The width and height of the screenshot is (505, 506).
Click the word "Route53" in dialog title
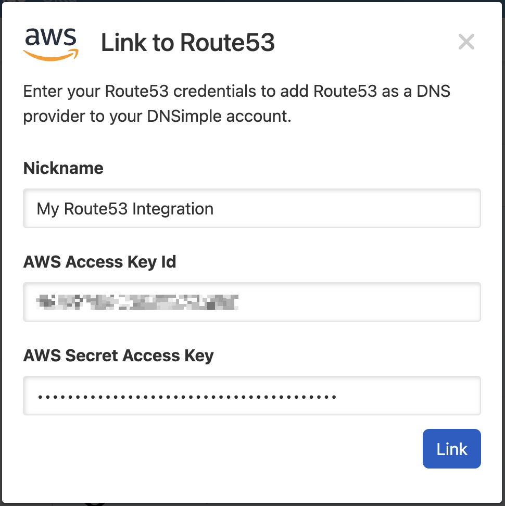click(x=228, y=43)
